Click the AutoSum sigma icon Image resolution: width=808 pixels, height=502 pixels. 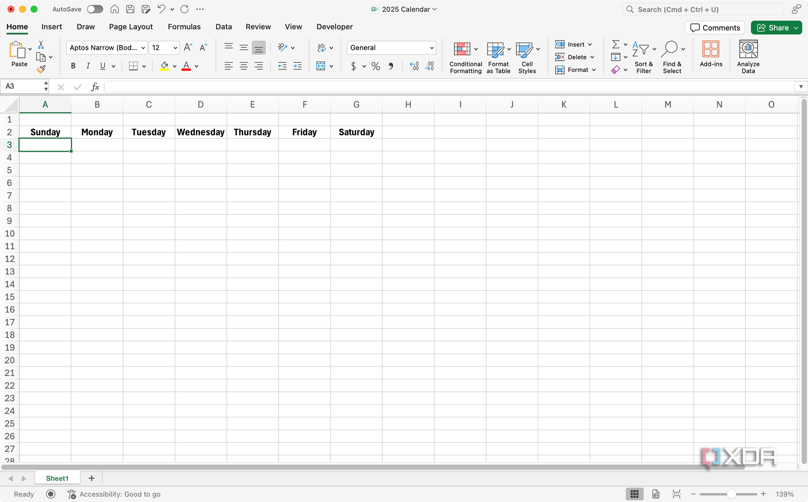(616, 44)
